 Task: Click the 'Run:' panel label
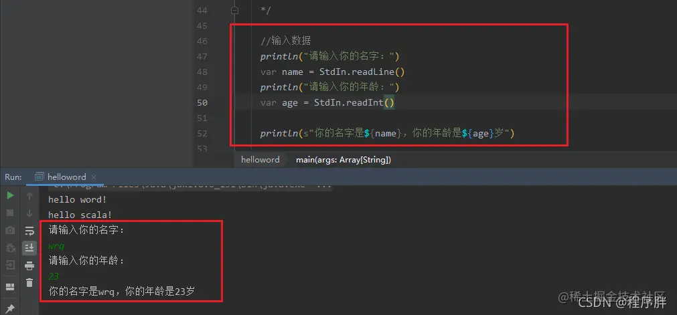[x=13, y=177]
